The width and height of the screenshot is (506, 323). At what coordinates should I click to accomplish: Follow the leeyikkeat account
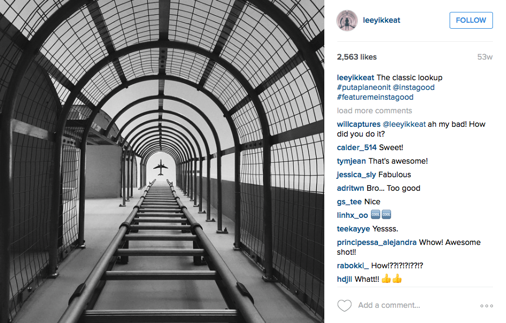471,20
